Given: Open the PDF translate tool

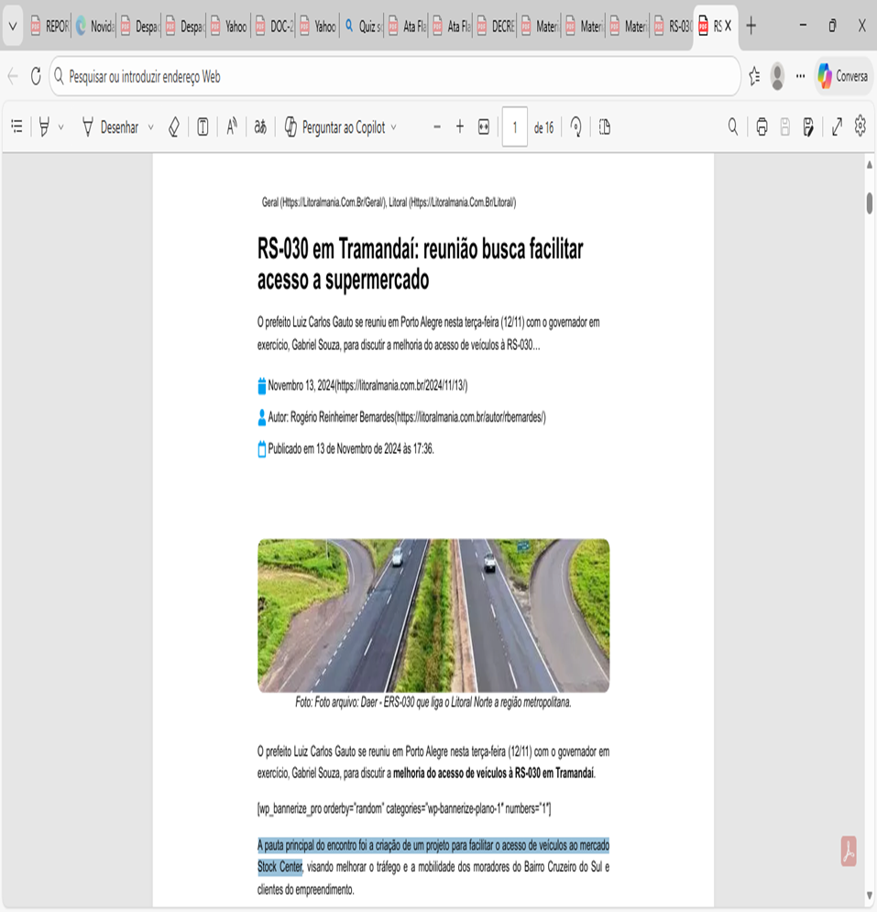Looking at the screenshot, I should click(260, 127).
